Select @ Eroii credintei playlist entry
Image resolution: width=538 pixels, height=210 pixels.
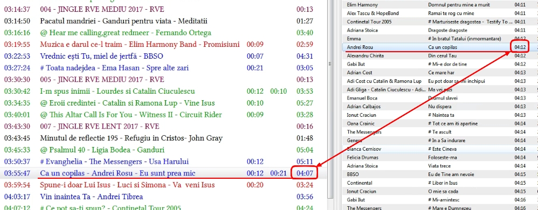click(163, 103)
